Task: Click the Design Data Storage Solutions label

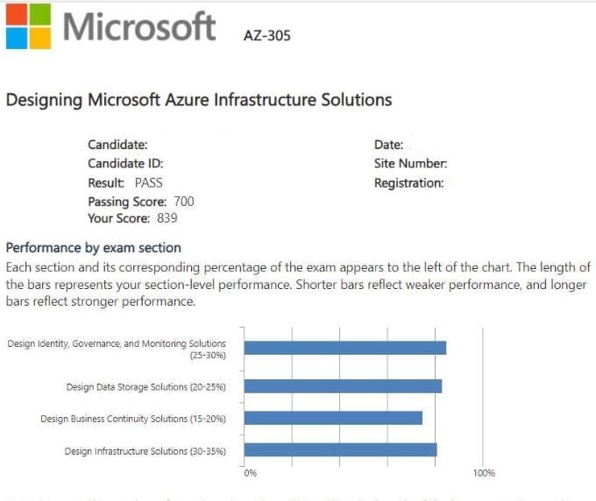Action: coord(145,386)
